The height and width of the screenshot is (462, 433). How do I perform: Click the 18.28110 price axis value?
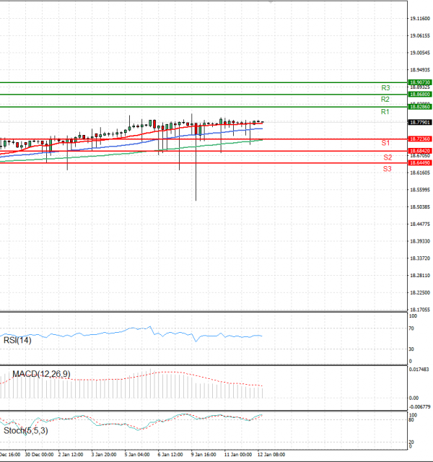coord(420,276)
